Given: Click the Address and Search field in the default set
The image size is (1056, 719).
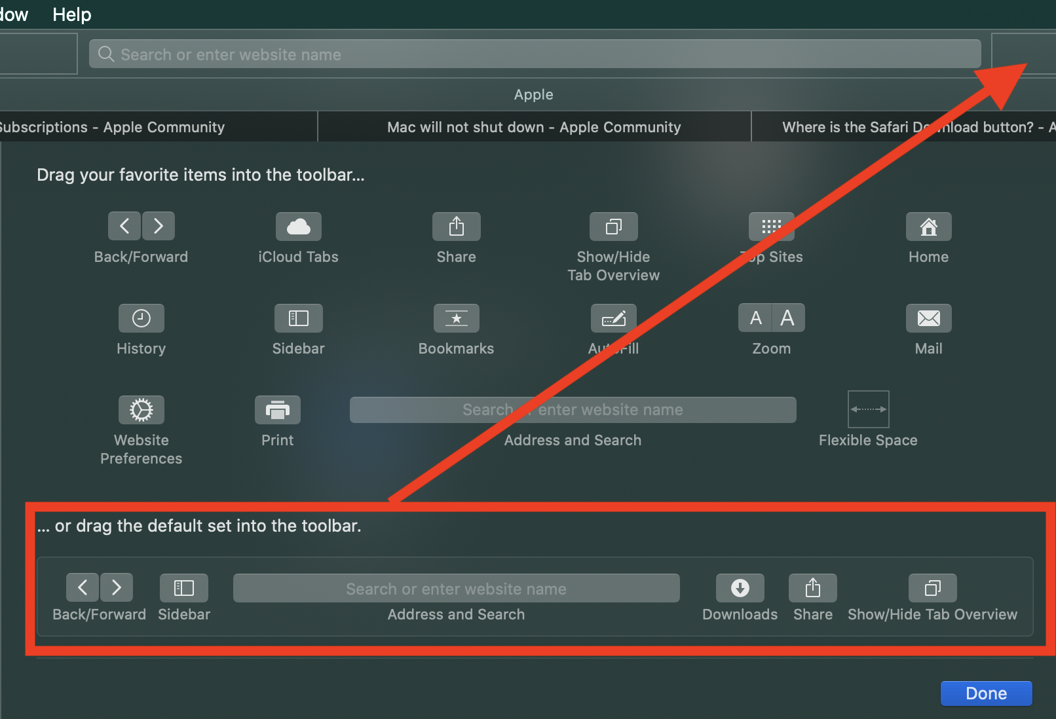Looking at the screenshot, I should tap(457, 588).
